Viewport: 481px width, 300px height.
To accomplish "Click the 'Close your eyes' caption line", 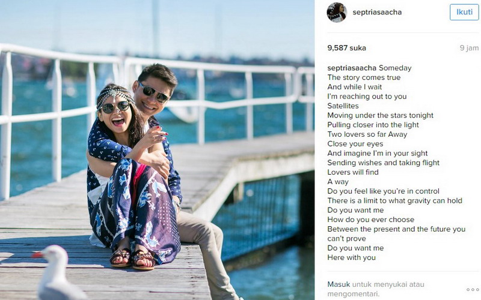I will click(x=355, y=144).
